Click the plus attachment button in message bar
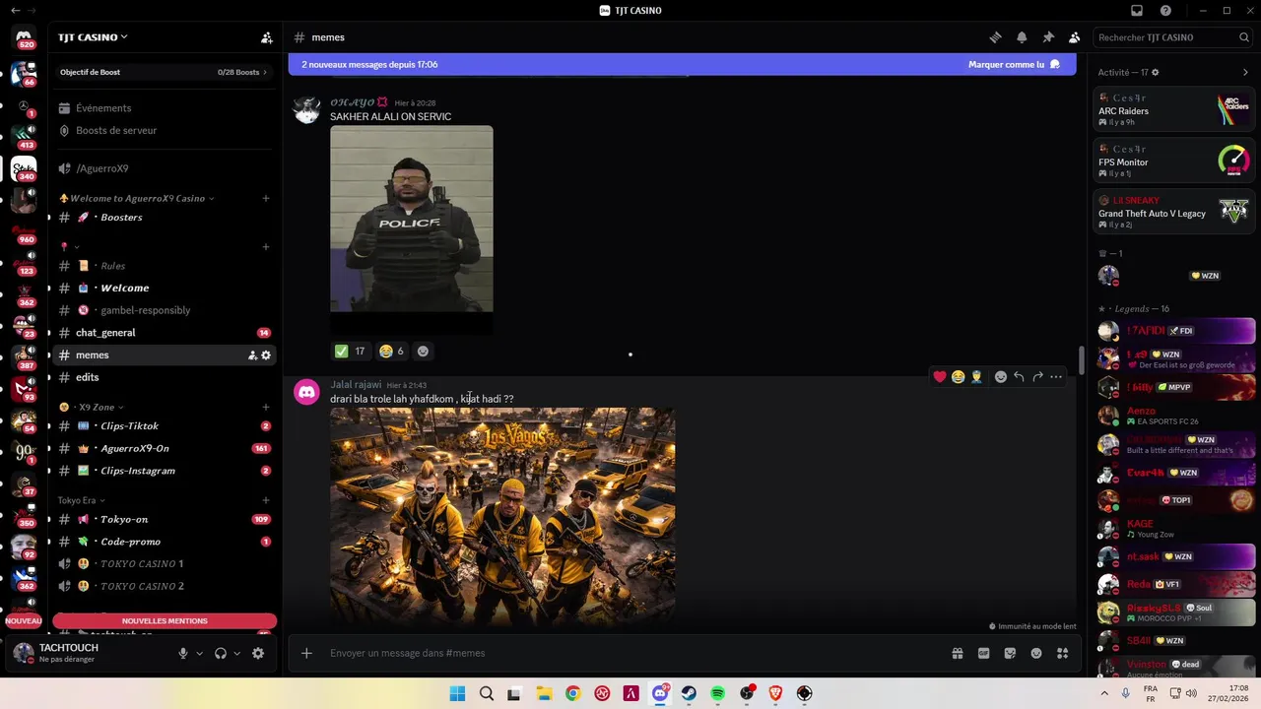The width and height of the screenshot is (1261, 709). coord(306,653)
